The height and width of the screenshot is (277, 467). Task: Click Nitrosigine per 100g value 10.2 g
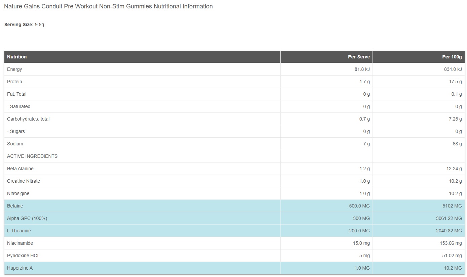coord(455,193)
